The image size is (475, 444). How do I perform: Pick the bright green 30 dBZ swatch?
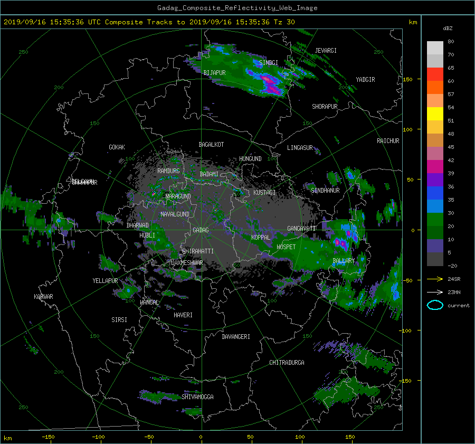pyautogui.click(x=435, y=219)
